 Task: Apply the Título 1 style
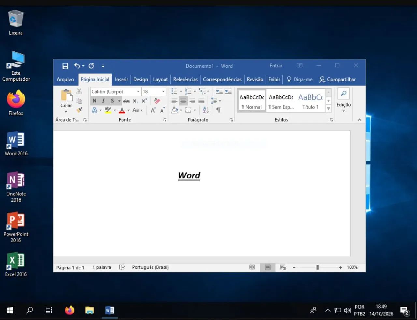(310, 101)
